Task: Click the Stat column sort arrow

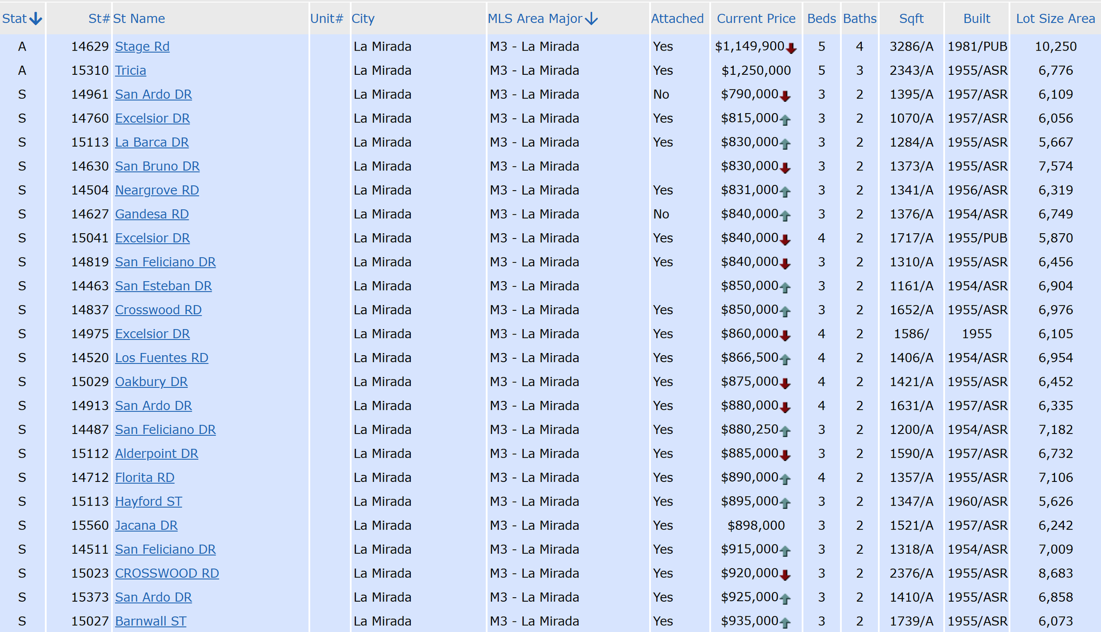Action: click(36, 18)
